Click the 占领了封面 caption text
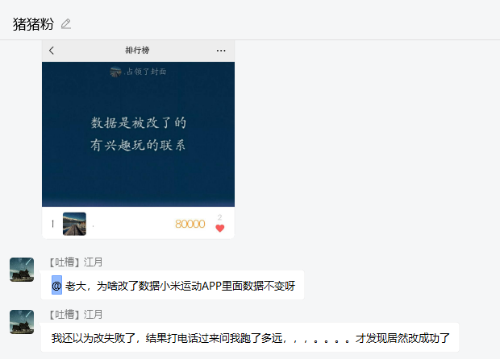500x359 pixels. [146, 72]
